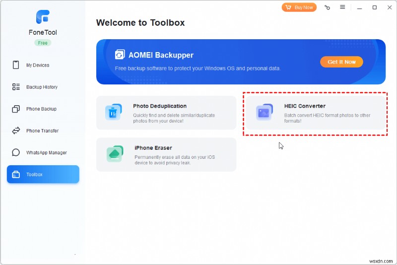Click the 'Welcome to Toolbox' heading
397x265 pixels.
coord(140,22)
